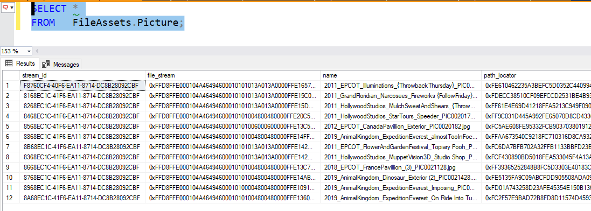This screenshot has height=211, width=591.
Task: Click the FROM keyword in query editor
Action: coord(43,23)
